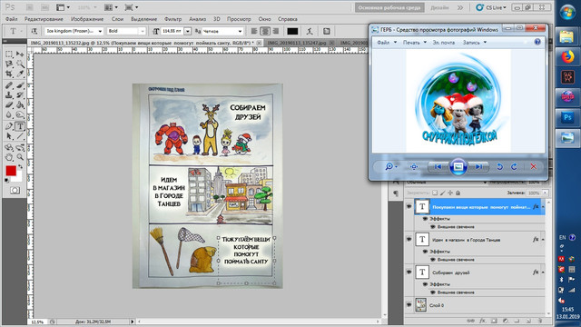Click the red foreground color swatch
The height and width of the screenshot is (327, 581).
(x=11, y=171)
